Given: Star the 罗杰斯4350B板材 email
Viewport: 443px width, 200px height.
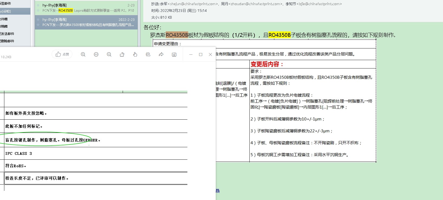Looking at the screenshot, I should pos(38,25).
